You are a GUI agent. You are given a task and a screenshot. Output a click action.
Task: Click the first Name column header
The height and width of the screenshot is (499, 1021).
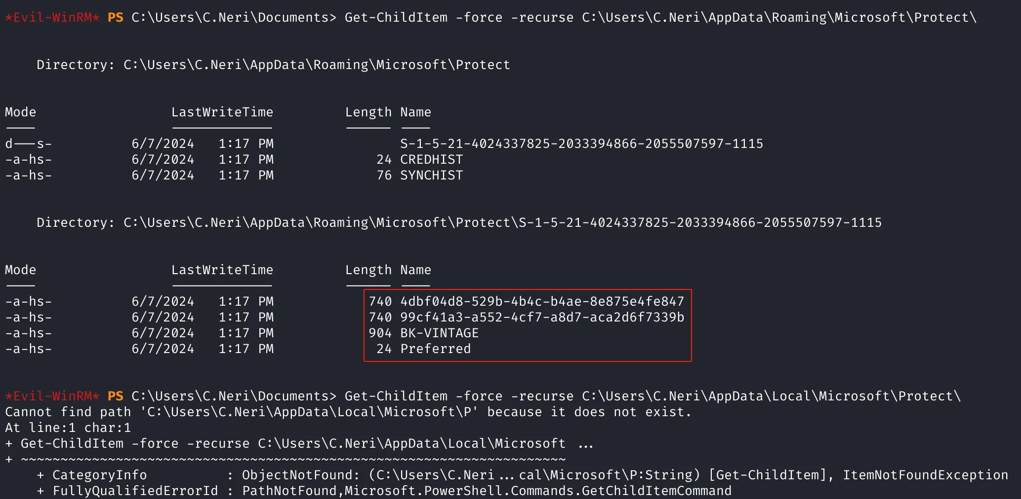[415, 112]
